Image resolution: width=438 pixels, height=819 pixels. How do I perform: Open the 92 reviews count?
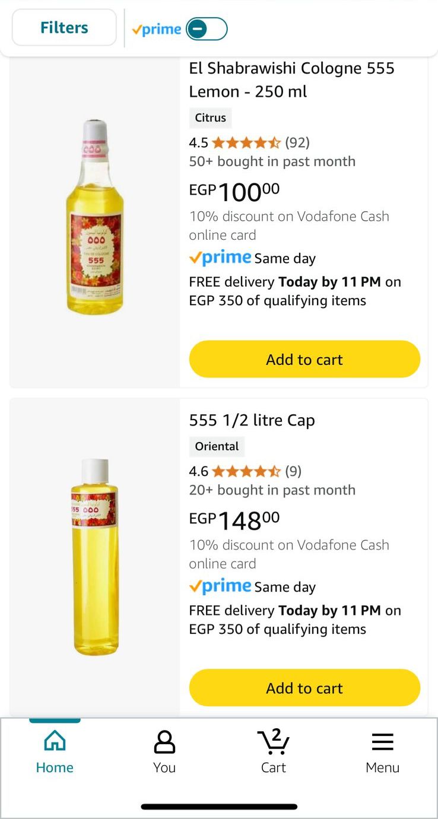[297, 142]
